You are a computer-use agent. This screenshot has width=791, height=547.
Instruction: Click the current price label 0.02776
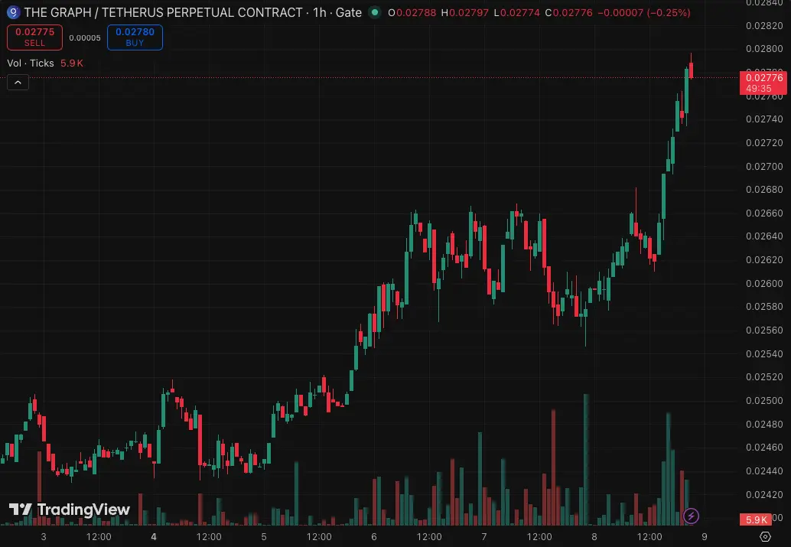[763, 83]
